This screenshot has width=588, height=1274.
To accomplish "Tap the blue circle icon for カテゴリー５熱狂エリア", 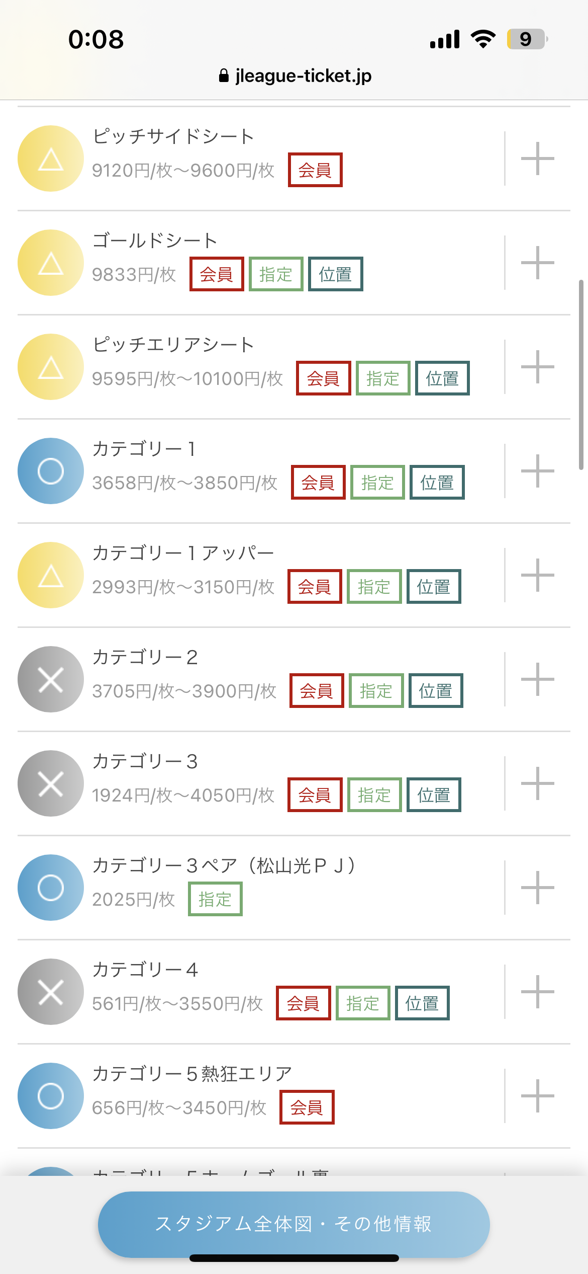I will (51, 1096).
